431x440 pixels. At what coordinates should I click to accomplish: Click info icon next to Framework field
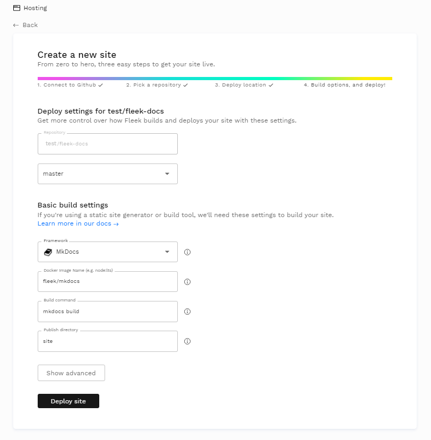tap(187, 252)
